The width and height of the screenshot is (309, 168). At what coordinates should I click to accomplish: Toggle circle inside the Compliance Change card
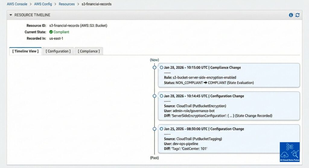(x=161, y=67)
